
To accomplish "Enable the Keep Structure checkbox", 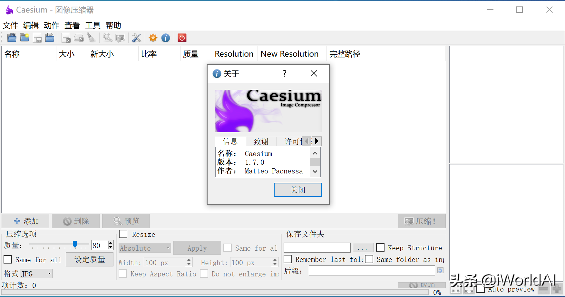I will click(x=380, y=247).
